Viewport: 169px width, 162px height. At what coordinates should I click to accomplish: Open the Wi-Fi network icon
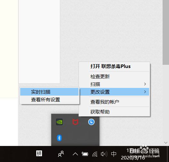[95, 154]
